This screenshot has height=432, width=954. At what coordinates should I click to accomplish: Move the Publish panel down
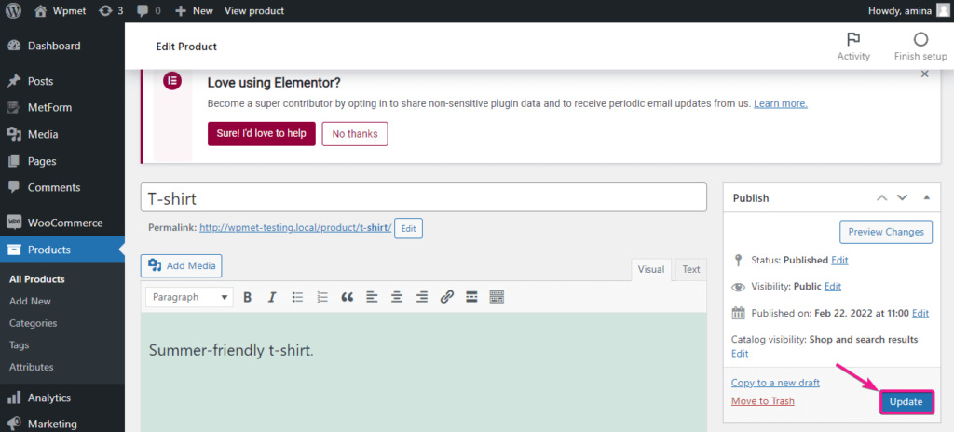click(902, 197)
